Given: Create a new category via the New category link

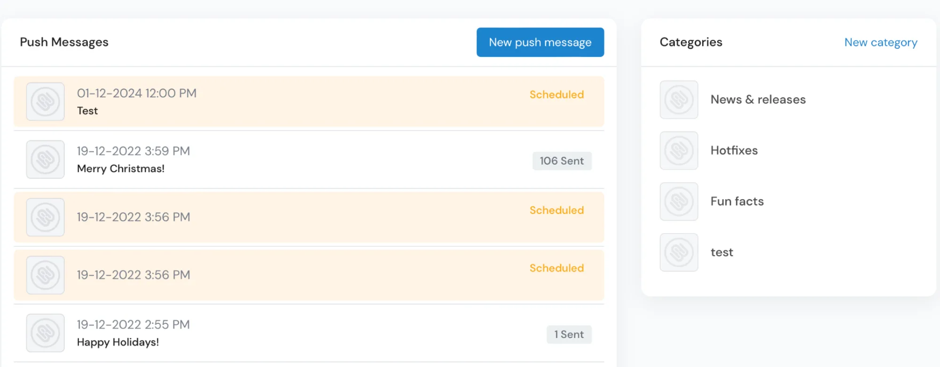Looking at the screenshot, I should tap(880, 42).
